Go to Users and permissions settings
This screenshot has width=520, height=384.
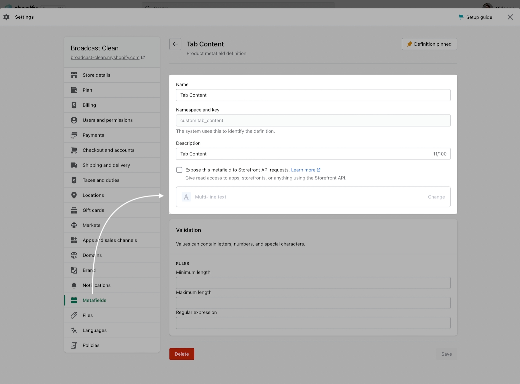pyautogui.click(x=107, y=120)
